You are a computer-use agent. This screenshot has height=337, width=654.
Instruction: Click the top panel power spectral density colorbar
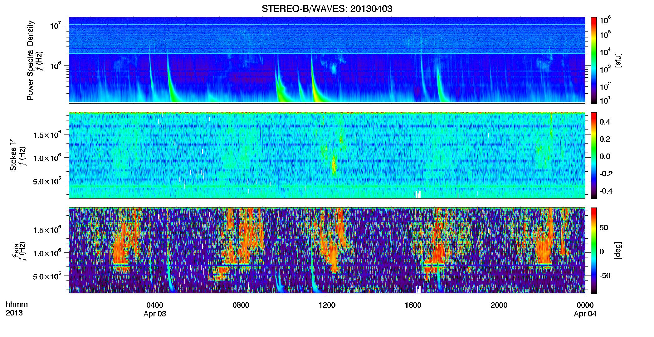tap(594, 60)
